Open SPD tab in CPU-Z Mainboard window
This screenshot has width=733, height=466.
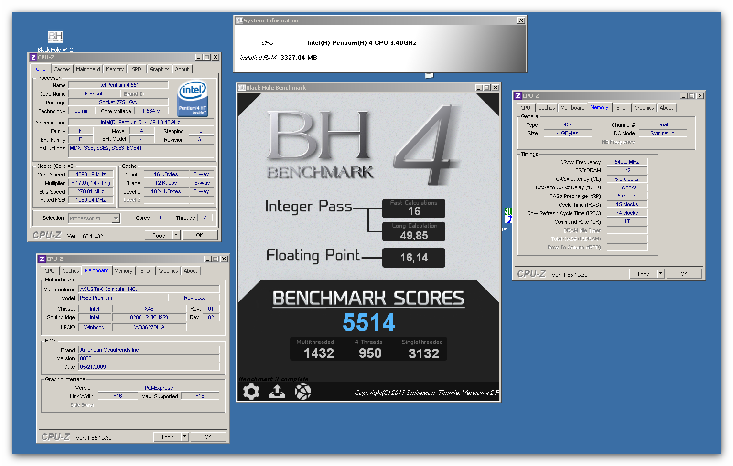[x=145, y=271]
